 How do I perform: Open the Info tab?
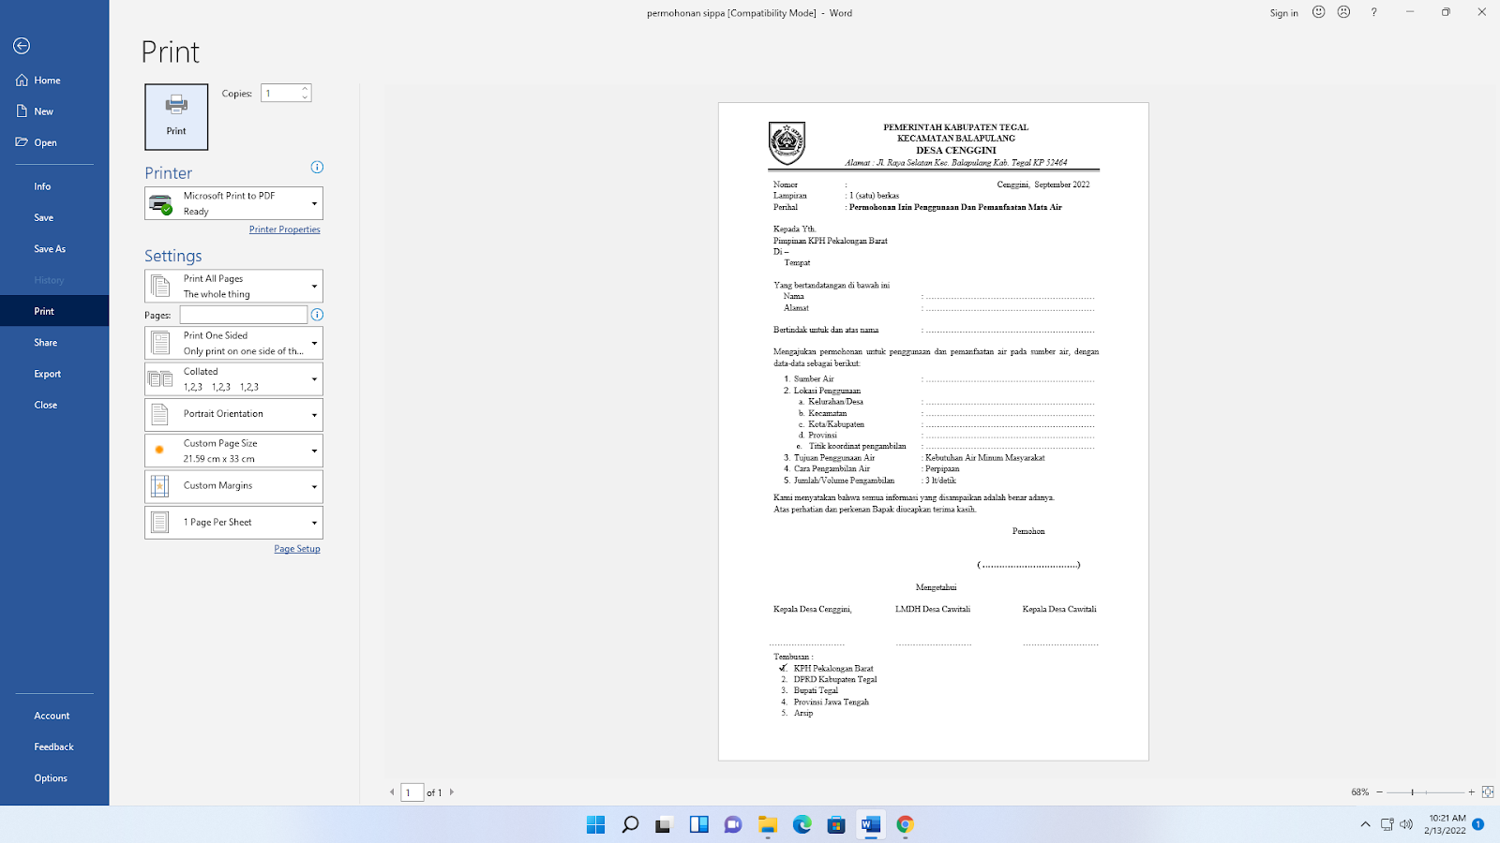coord(54,186)
